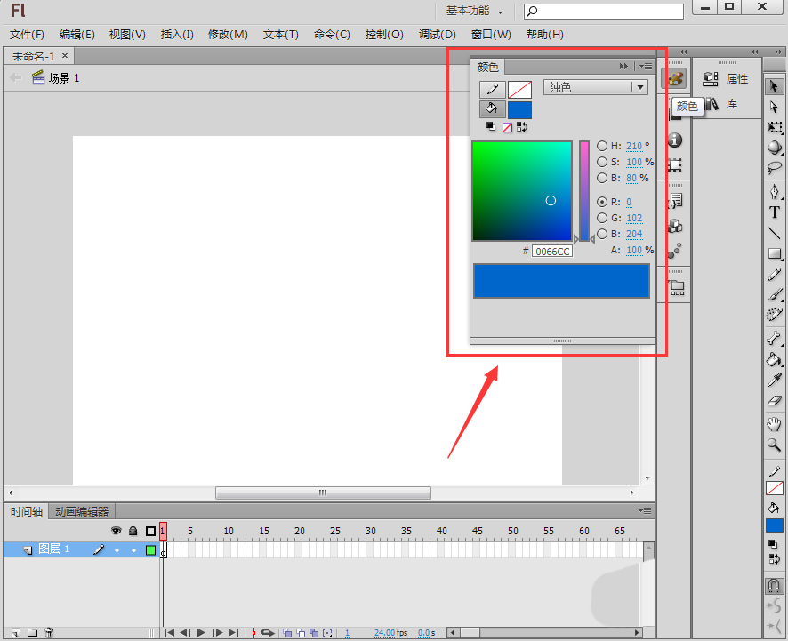Click the no-color stroke swatch in Color panel
The height and width of the screenshot is (641, 788).
(x=519, y=90)
